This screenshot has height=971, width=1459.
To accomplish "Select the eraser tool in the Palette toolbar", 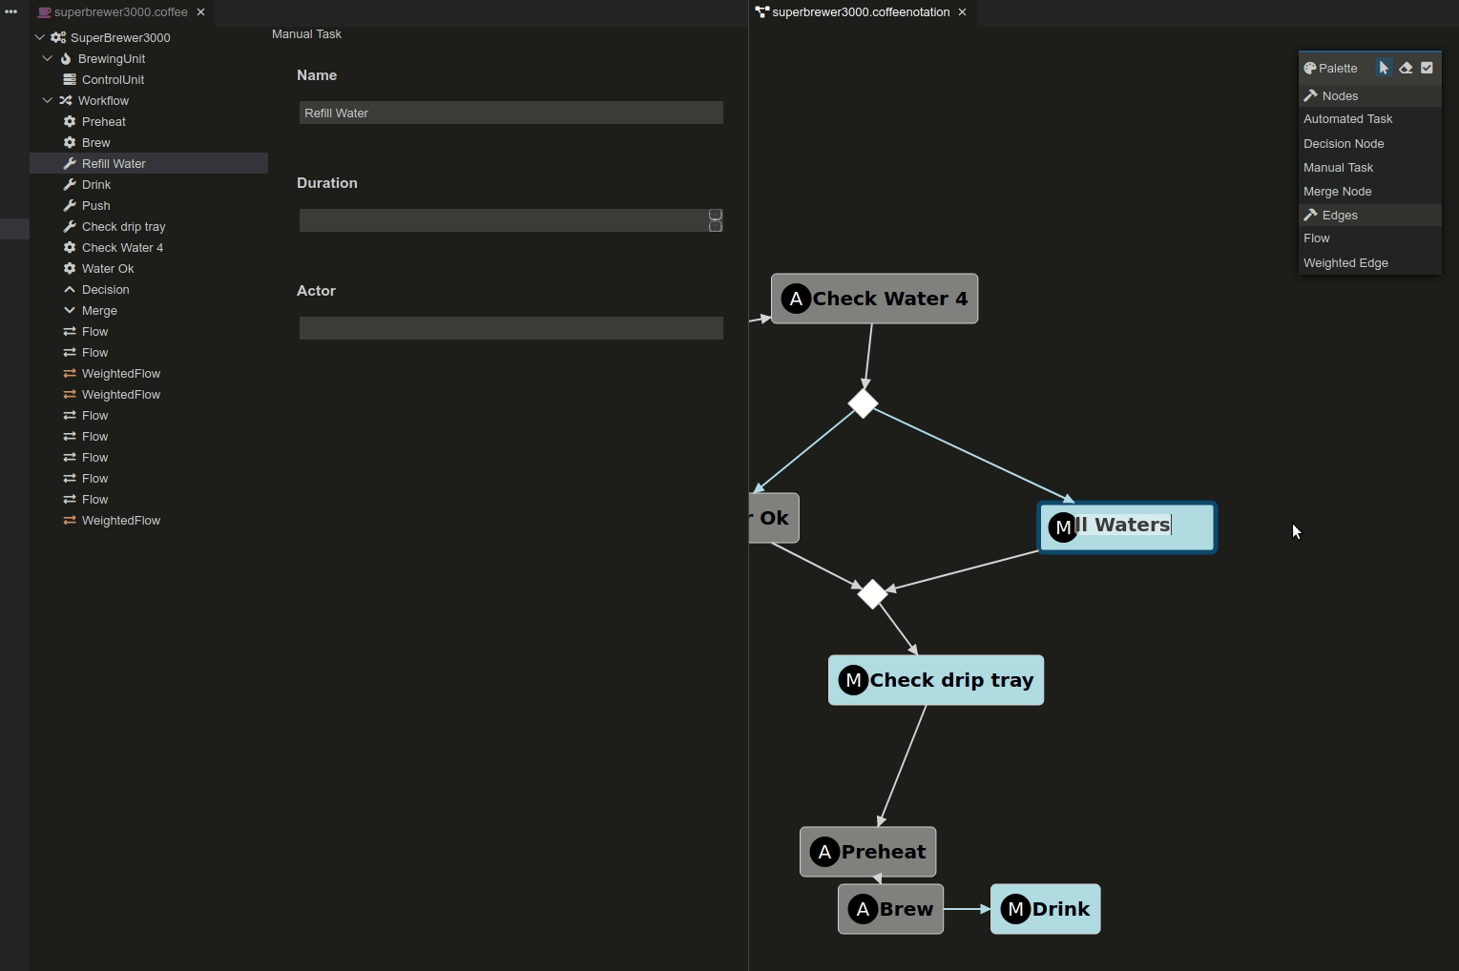I will [1406, 67].
